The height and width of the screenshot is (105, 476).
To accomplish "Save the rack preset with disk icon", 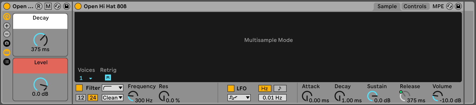I will point(66,6).
